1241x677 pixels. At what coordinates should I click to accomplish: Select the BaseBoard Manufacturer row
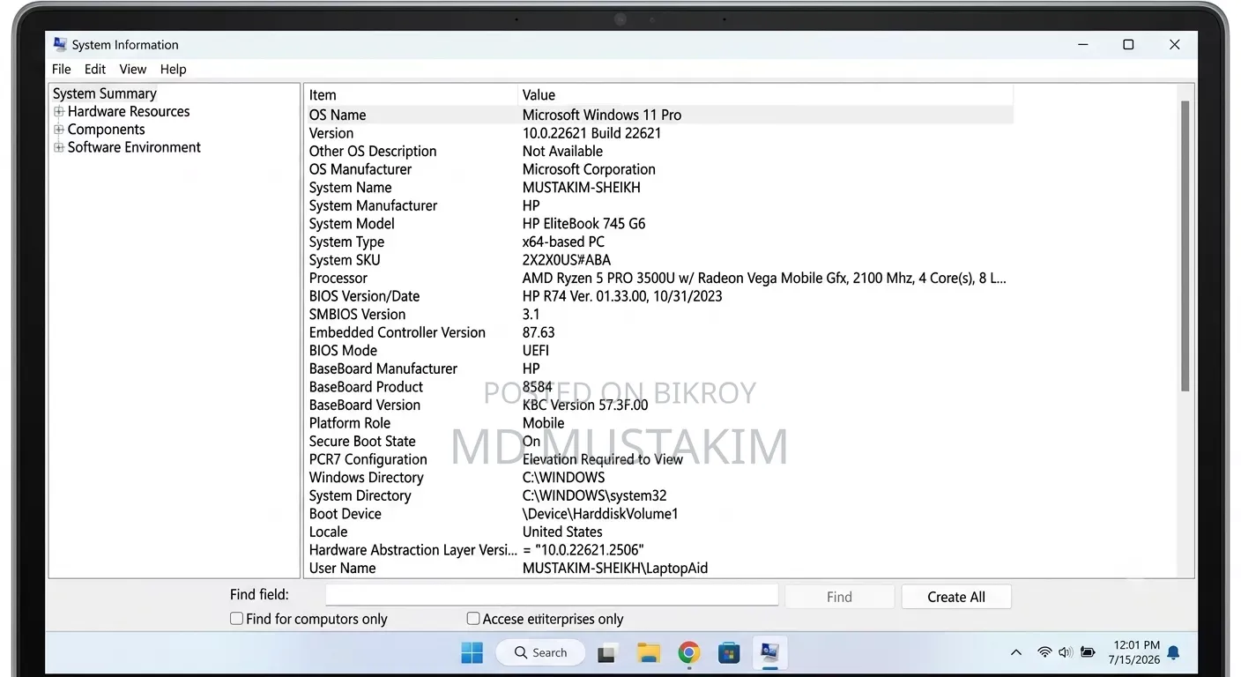coord(658,368)
